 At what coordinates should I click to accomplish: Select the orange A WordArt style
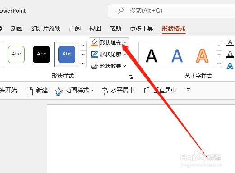pos(202,56)
